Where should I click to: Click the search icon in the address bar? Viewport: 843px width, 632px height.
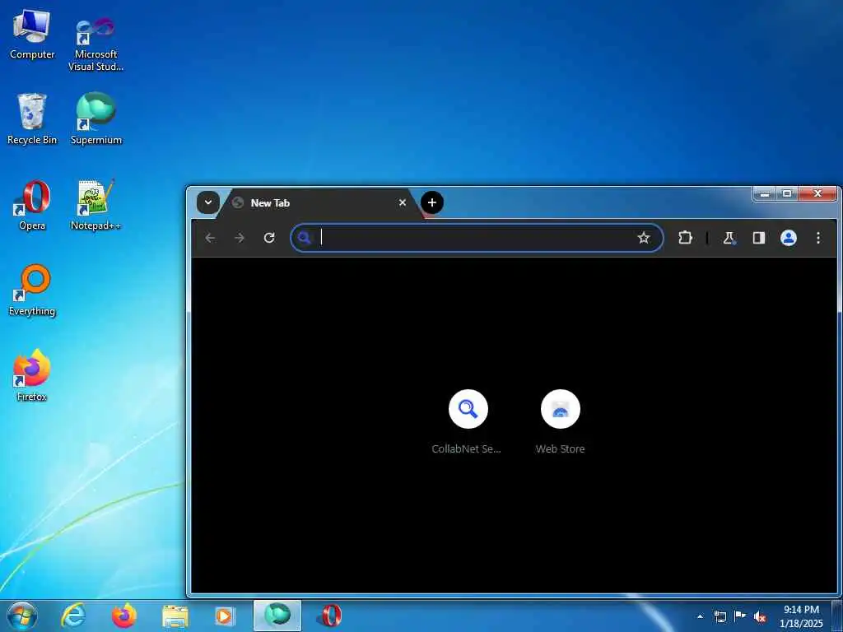305,238
